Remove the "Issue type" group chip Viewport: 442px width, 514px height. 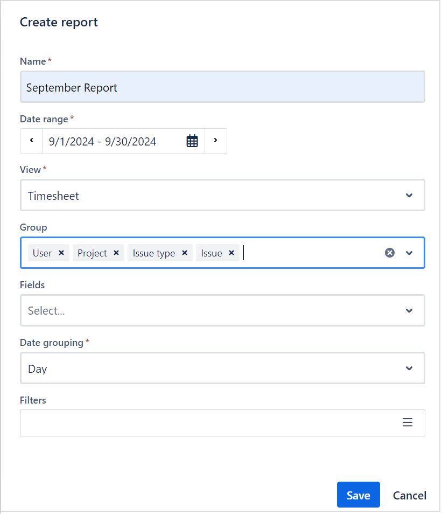click(x=184, y=253)
